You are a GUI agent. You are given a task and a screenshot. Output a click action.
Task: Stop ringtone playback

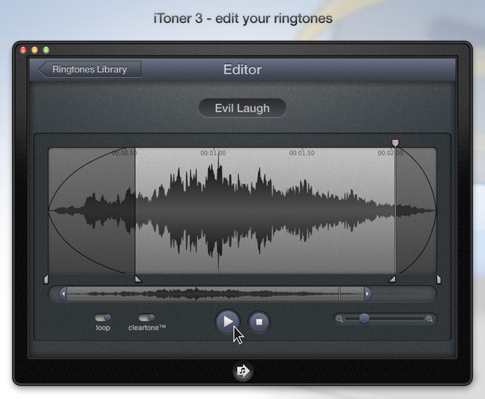[259, 322]
